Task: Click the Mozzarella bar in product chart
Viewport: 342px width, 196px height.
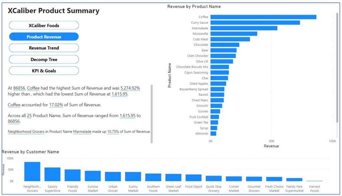Action: pos(234,34)
